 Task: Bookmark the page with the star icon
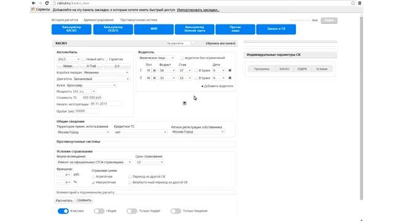tap(353, 3)
